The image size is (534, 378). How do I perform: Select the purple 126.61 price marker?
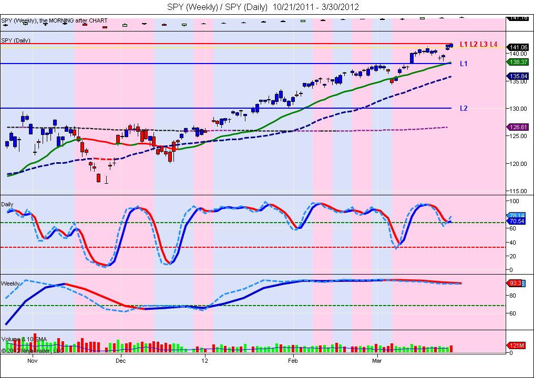coord(518,127)
